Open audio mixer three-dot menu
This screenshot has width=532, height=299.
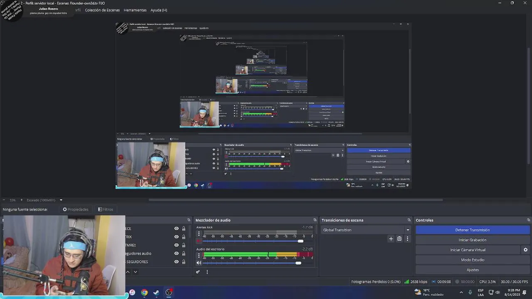coord(207,272)
